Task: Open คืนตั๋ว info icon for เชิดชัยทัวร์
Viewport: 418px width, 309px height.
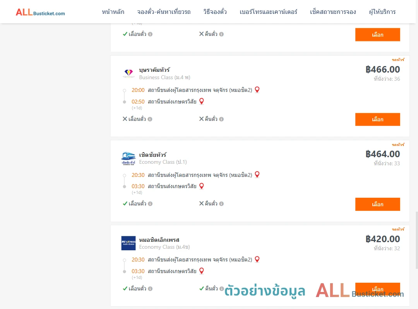Action: pos(221,204)
